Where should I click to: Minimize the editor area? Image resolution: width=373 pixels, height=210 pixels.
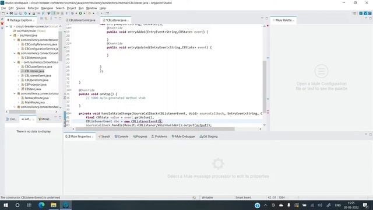[x=262, y=18]
